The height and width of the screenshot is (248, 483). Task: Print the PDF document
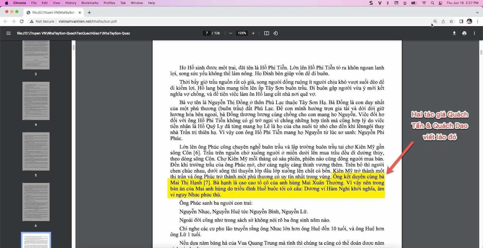click(x=464, y=33)
